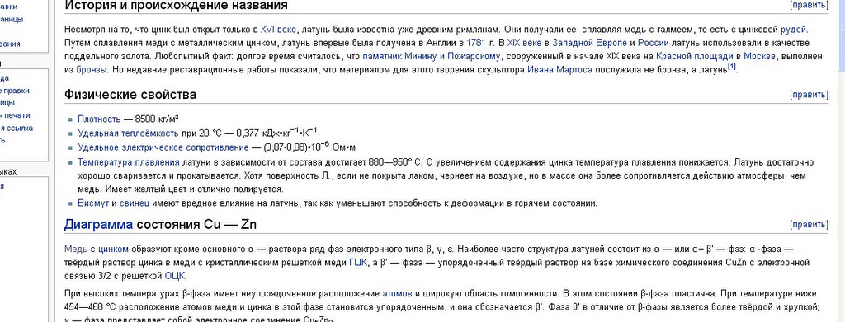845x322 pixels.
Task: Open the XVI веке link
Action: tap(278, 29)
